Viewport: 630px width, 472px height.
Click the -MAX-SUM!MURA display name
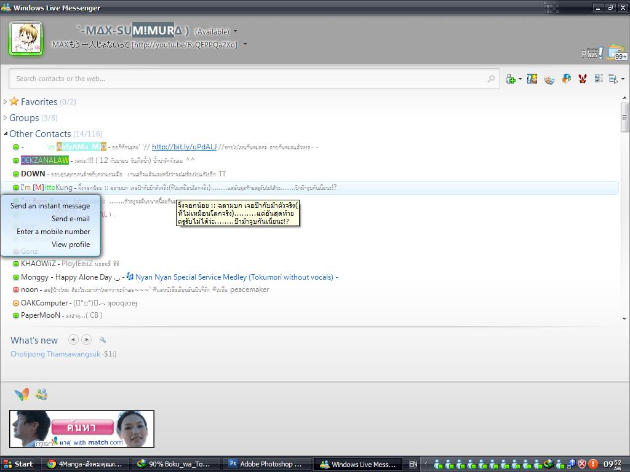coord(133,31)
